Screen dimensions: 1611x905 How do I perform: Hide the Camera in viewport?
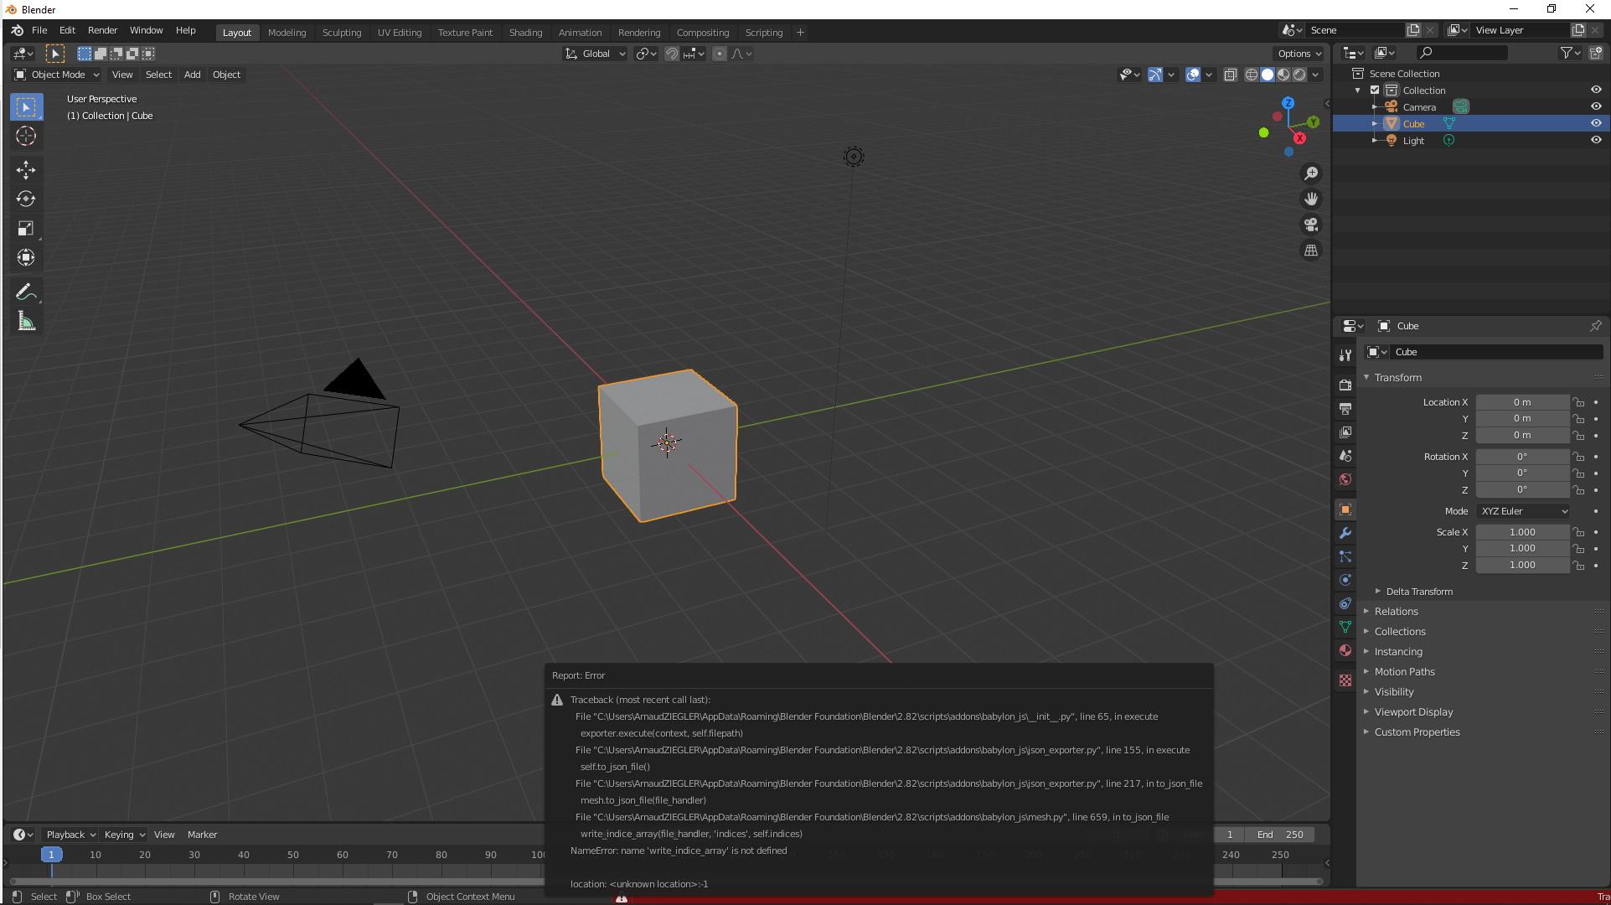click(x=1595, y=106)
